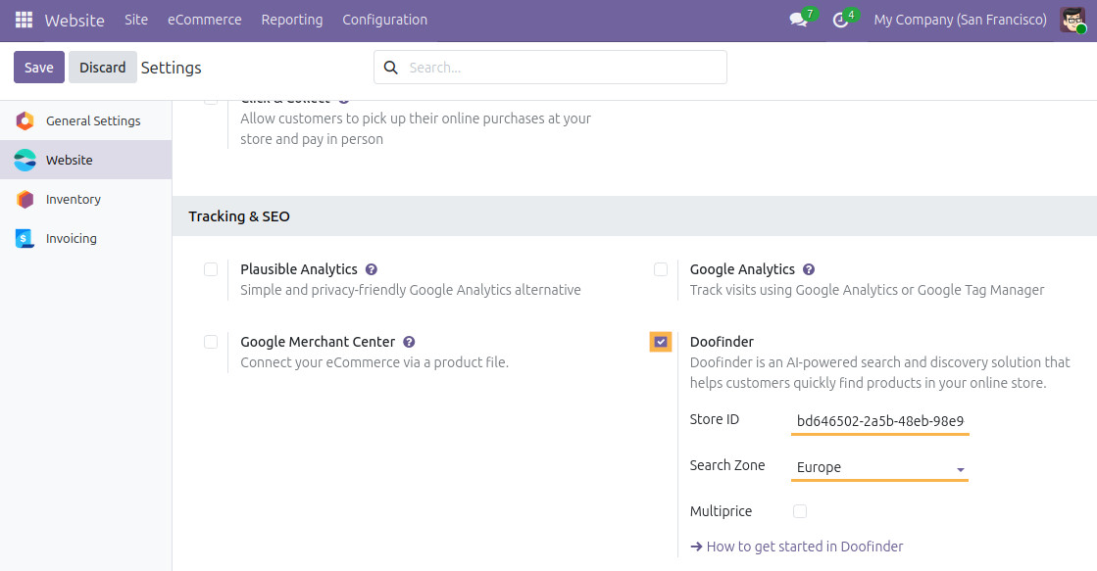The image size is (1097, 571).
Task: Click the Inventory cube icon in sidebar
Action: 25,199
